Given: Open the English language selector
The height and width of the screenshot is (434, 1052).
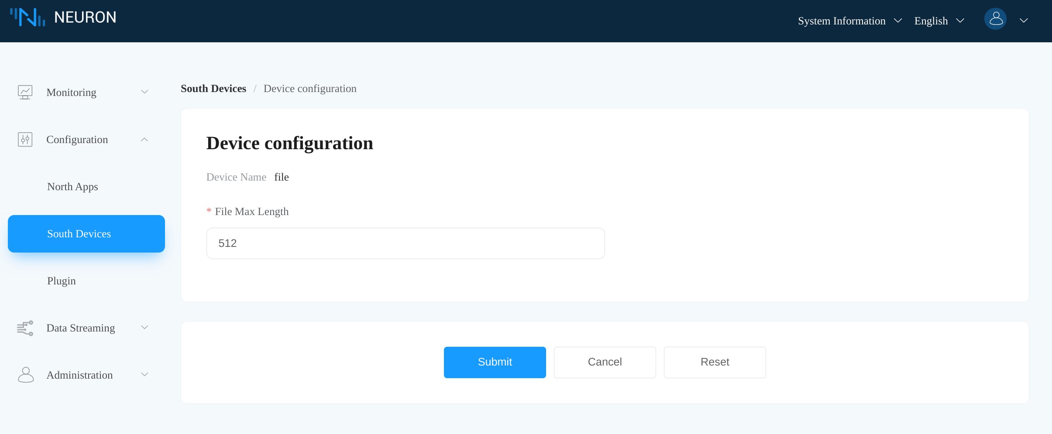Looking at the screenshot, I should click(x=939, y=21).
